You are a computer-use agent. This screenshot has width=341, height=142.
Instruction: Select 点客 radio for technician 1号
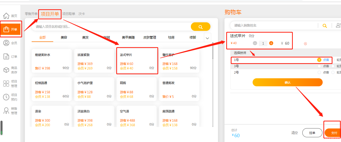click(319, 60)
